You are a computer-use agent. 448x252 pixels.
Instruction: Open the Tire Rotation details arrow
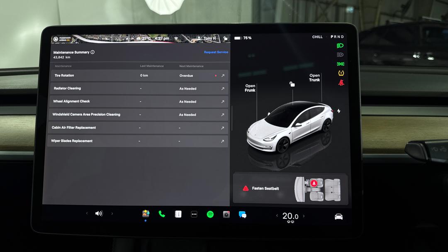223,76
